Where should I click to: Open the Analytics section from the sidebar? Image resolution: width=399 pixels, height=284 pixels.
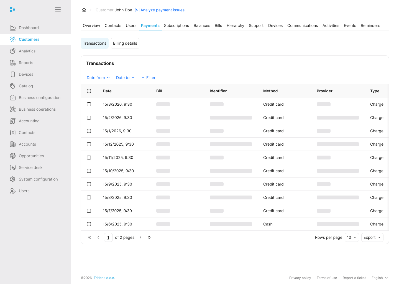point(13,51)
